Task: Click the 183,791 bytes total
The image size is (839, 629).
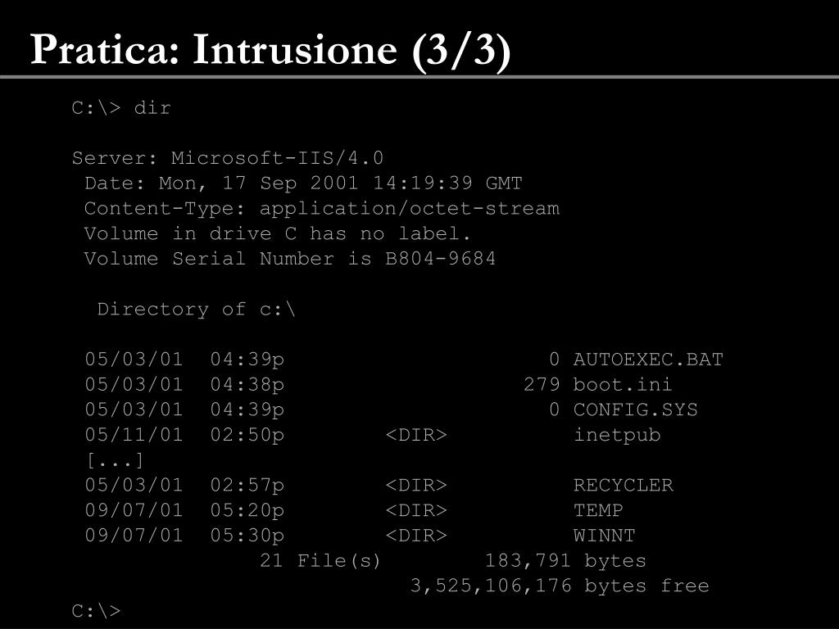Action: pos(565,560)
